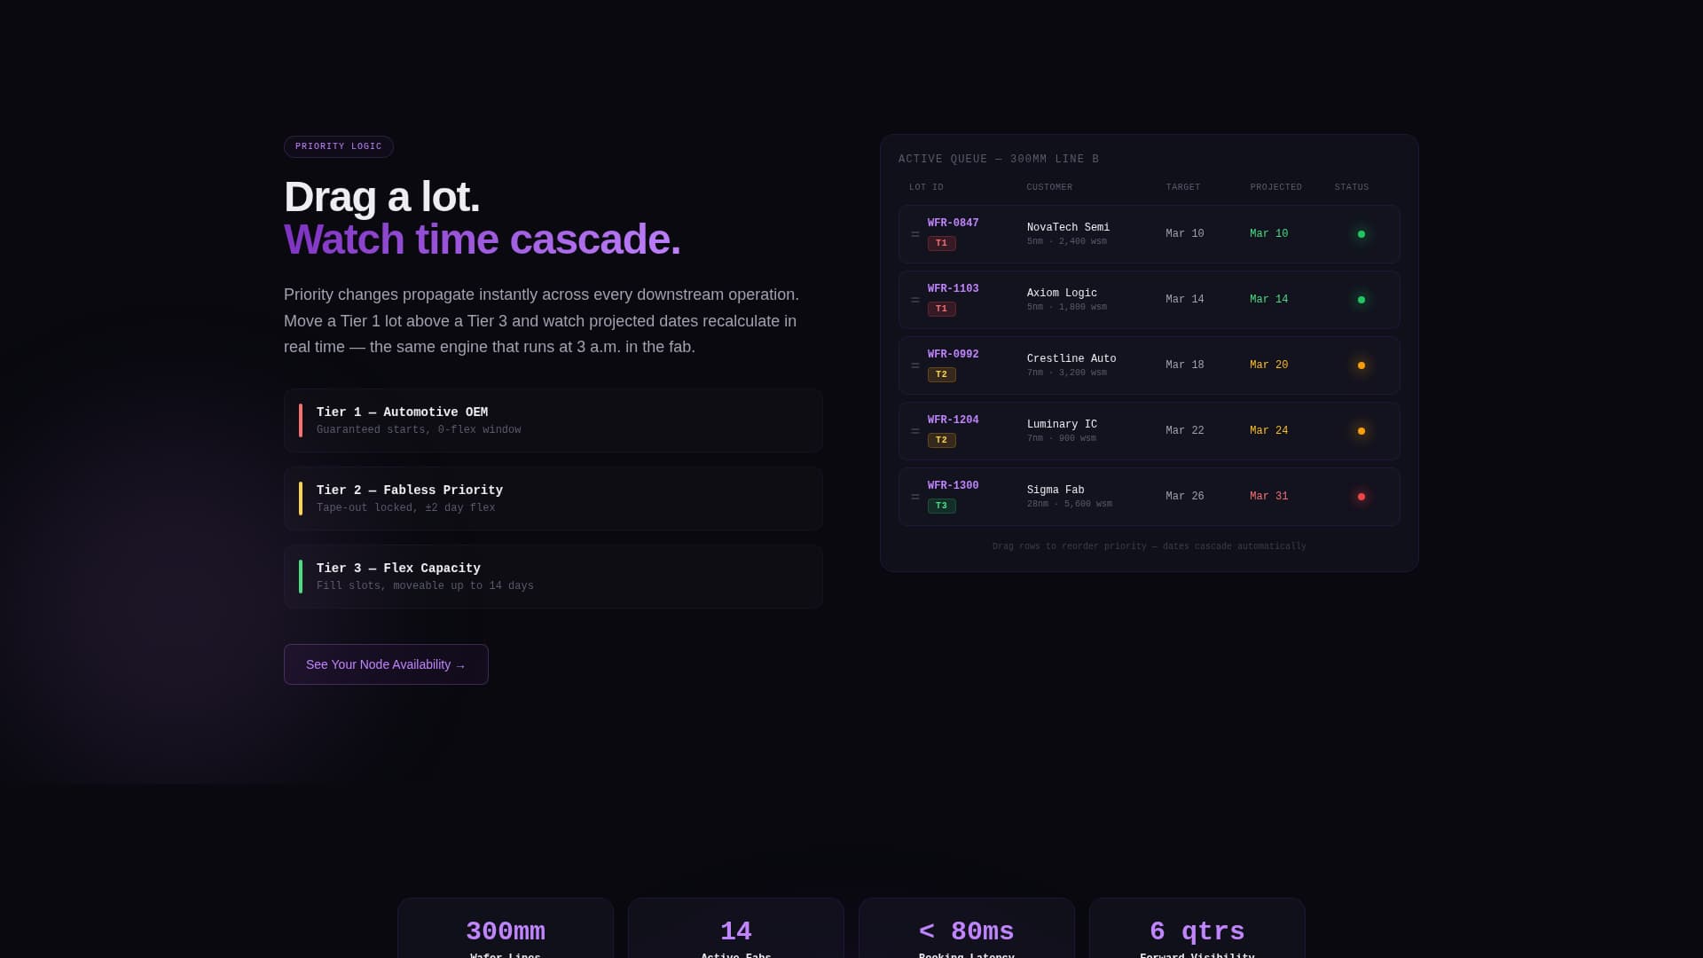Image resolution: width=1703 pixels, height=958 pixels.
Task: Click the 300mm Wafer Lines stat card
Action: [506, 931]
